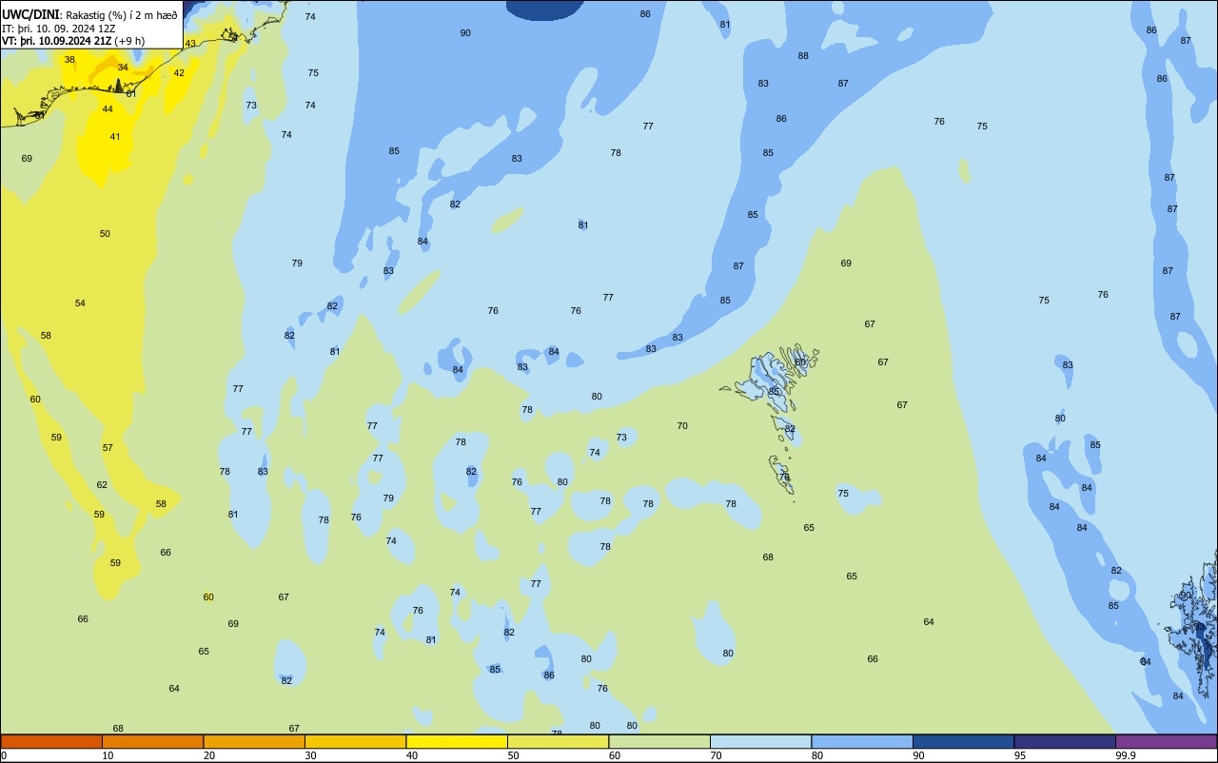Click the legend tick label "40"
1218x763 pixels.
pyautogui.click(x=412, y=755)
